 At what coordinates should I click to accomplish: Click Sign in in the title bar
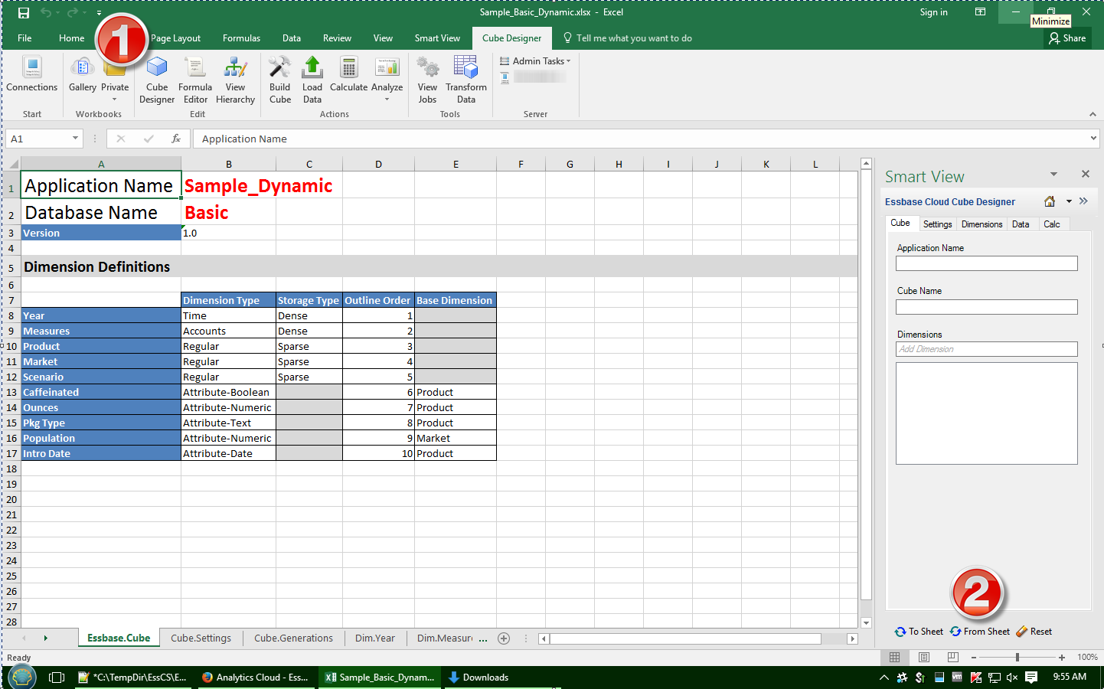pos(933,12)
